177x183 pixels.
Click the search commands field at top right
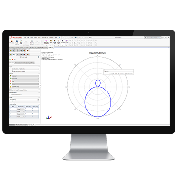[153, 37]
